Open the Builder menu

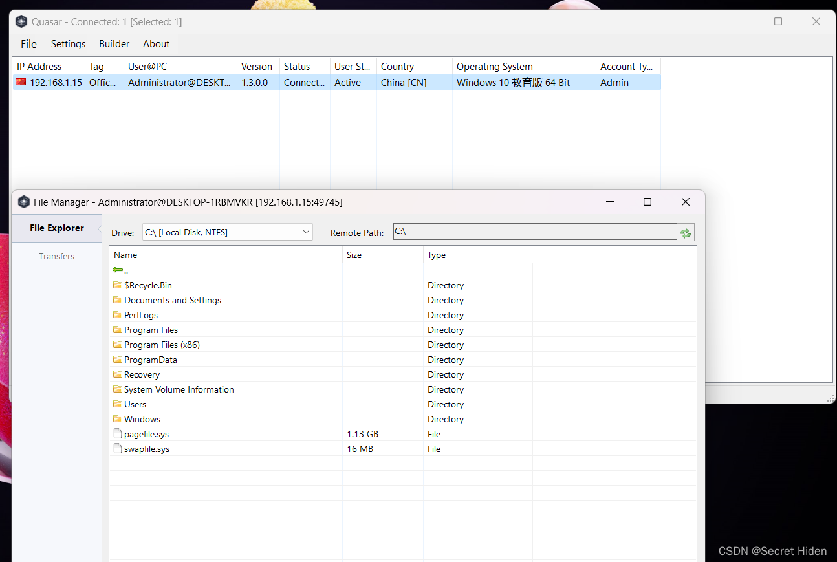coord(114,44)
